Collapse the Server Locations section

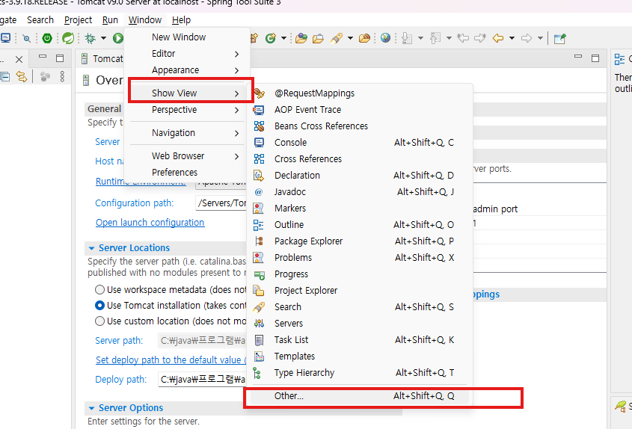tap(91, 248)
